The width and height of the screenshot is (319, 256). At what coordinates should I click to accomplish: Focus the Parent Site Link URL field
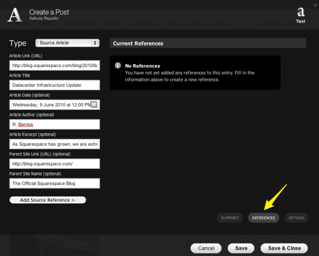pyautogui.click(x=54, y=163)
